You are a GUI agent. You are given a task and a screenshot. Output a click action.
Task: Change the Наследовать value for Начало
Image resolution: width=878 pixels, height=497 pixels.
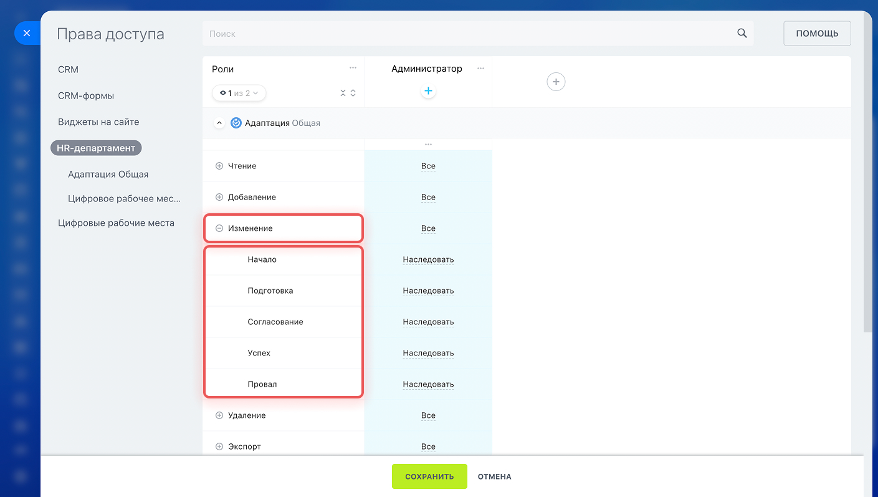428,259
